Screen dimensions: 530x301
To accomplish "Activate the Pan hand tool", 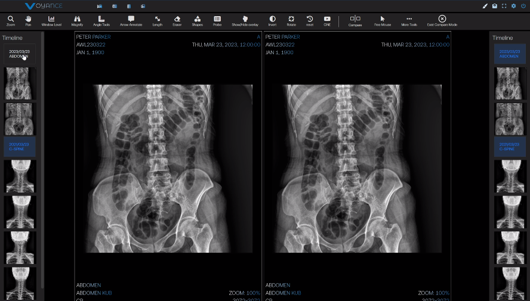I will (28, 21).
